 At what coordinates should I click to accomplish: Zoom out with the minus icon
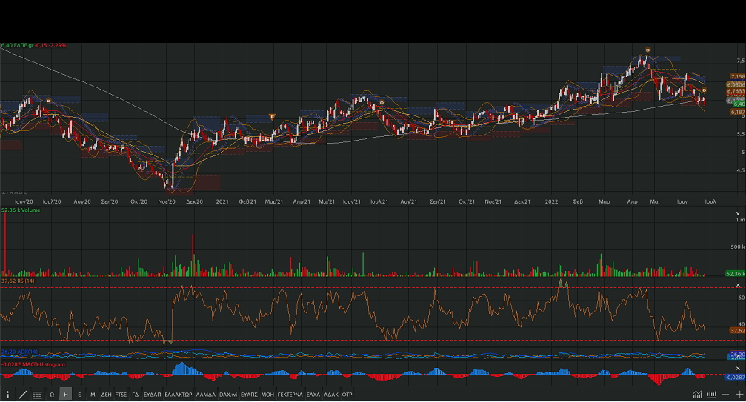725,395
